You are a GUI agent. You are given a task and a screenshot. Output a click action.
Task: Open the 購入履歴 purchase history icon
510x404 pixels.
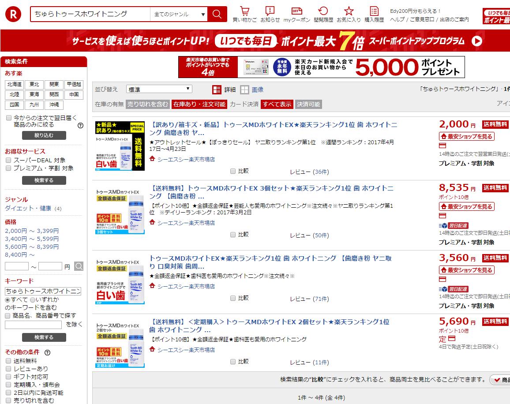[374, 11]
